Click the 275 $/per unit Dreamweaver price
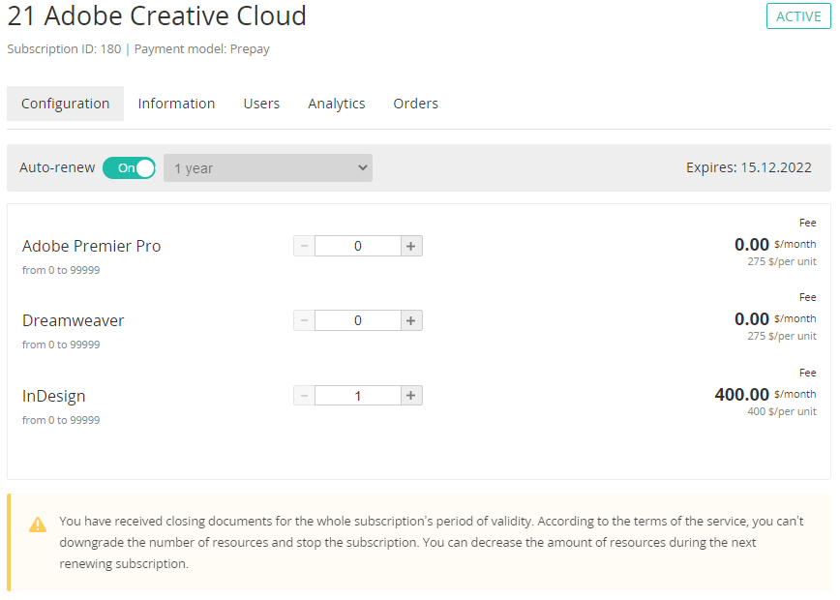This screenshot has height=600, width=840. pos(782,337)
